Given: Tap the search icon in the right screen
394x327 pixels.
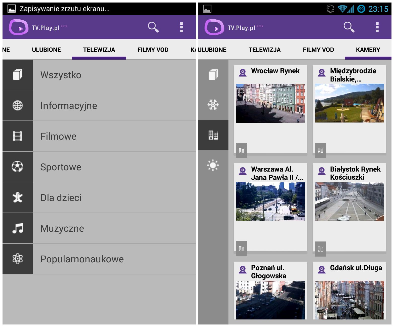Looking at the screenshot, I should [x=349, y=27].
